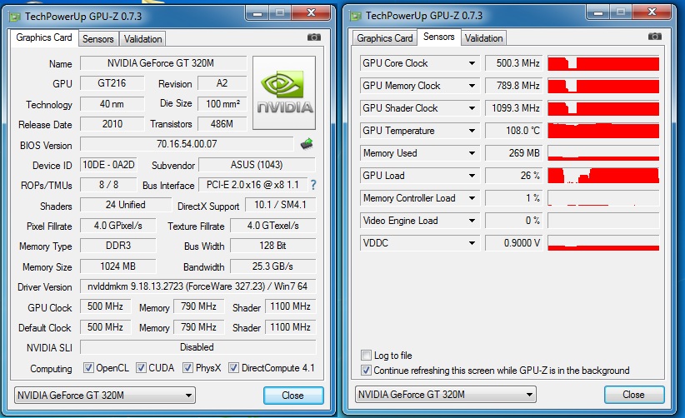Screen dimensions: 685x418
Task: Click the 500.3 MHz core clock reading
Action: click(x=513, y=63)
